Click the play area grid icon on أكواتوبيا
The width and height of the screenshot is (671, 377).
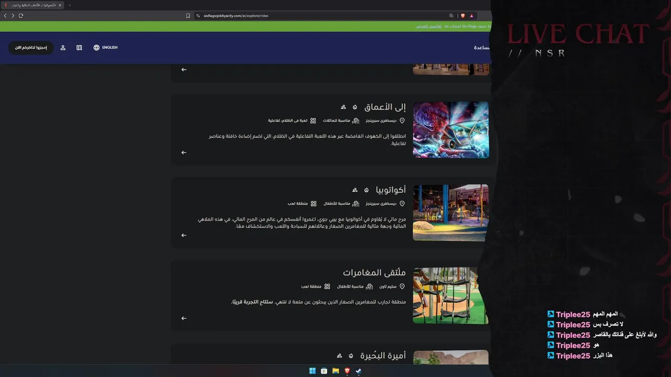coord(313,203)
